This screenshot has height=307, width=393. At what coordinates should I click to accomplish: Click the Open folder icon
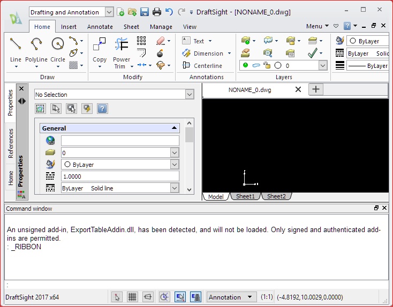pos(132,12)
